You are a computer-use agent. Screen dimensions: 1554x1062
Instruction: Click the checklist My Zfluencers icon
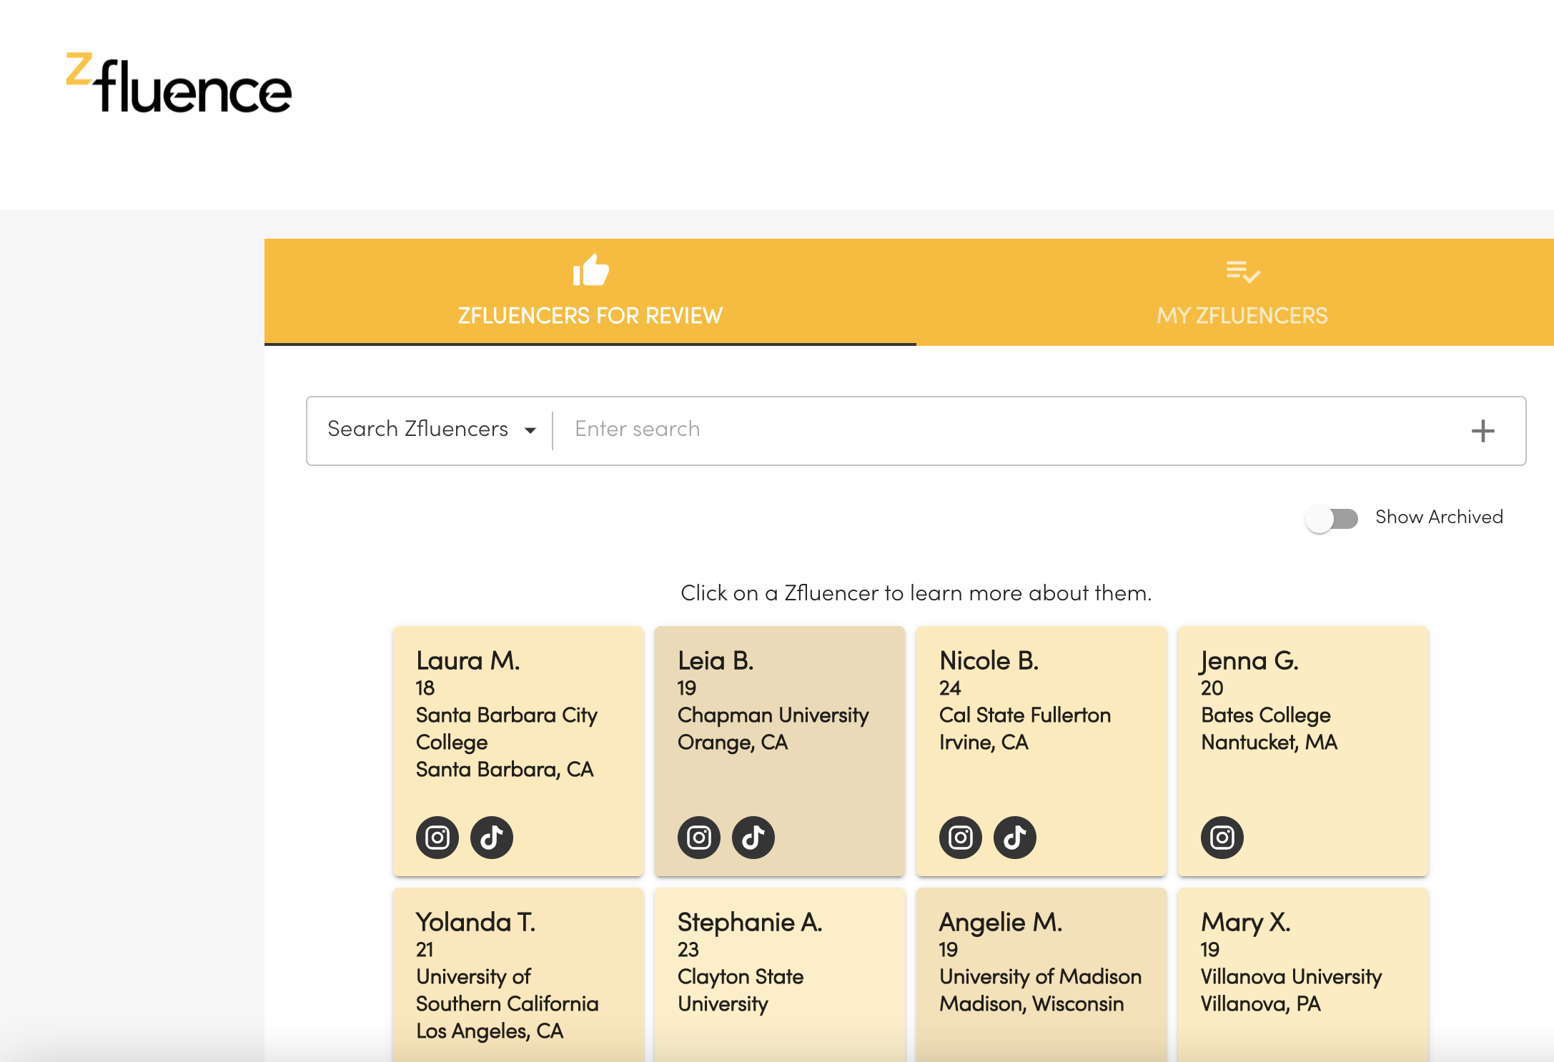(x=1242, y=272)
